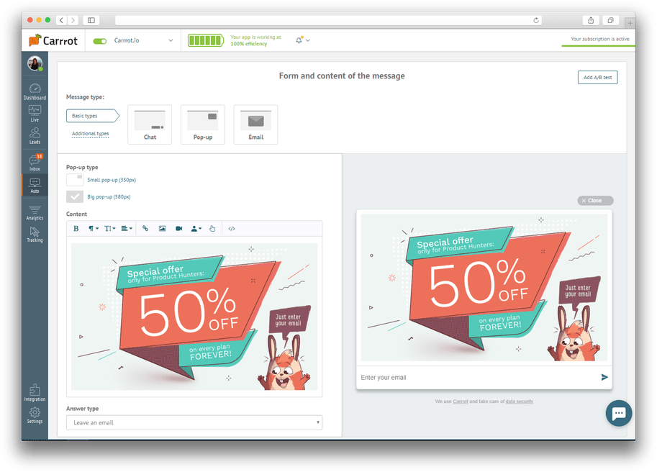Click the insert image icon in the editor

click(163, 229)
